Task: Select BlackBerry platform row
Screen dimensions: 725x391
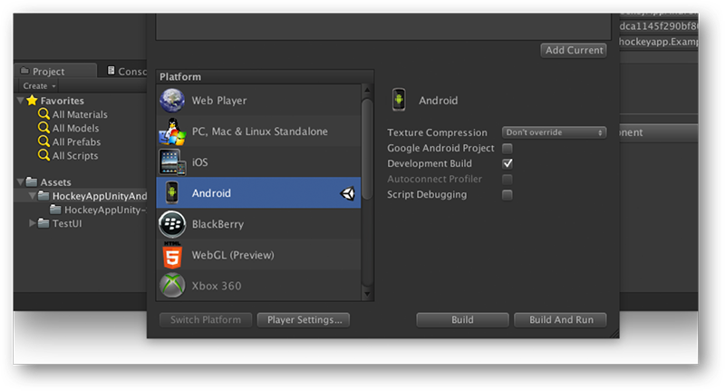Action: (x=258, y=224)
